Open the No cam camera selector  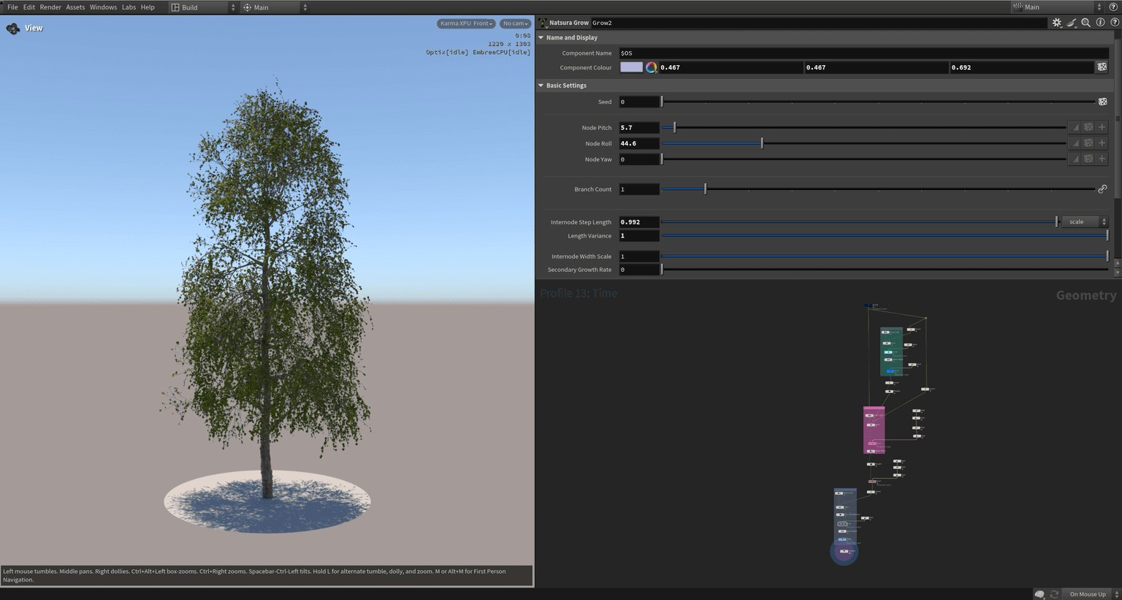(515, 23)
